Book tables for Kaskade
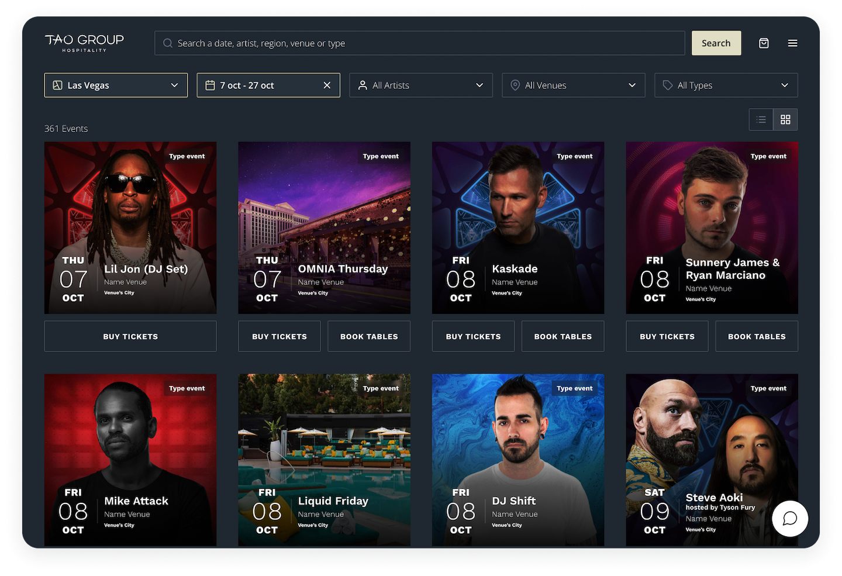Viewport: 842px width, 576px height. click(x=563, y=336)
